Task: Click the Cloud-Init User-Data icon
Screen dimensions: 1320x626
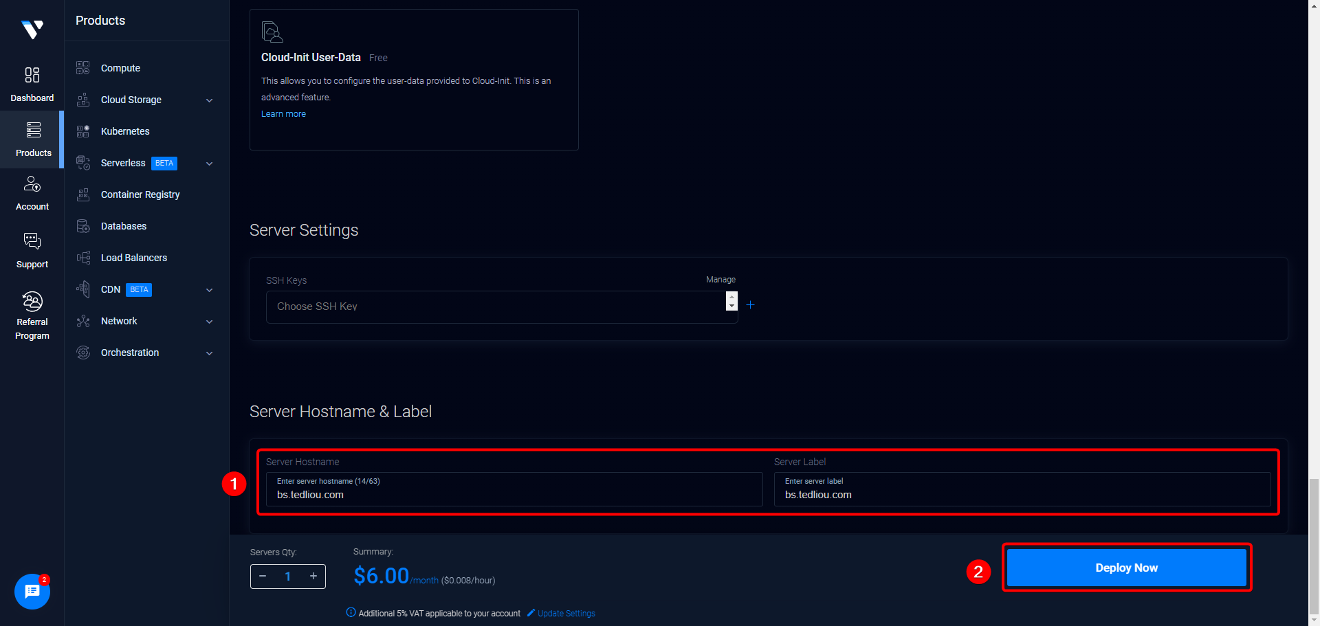Action: tap(272, 32)
